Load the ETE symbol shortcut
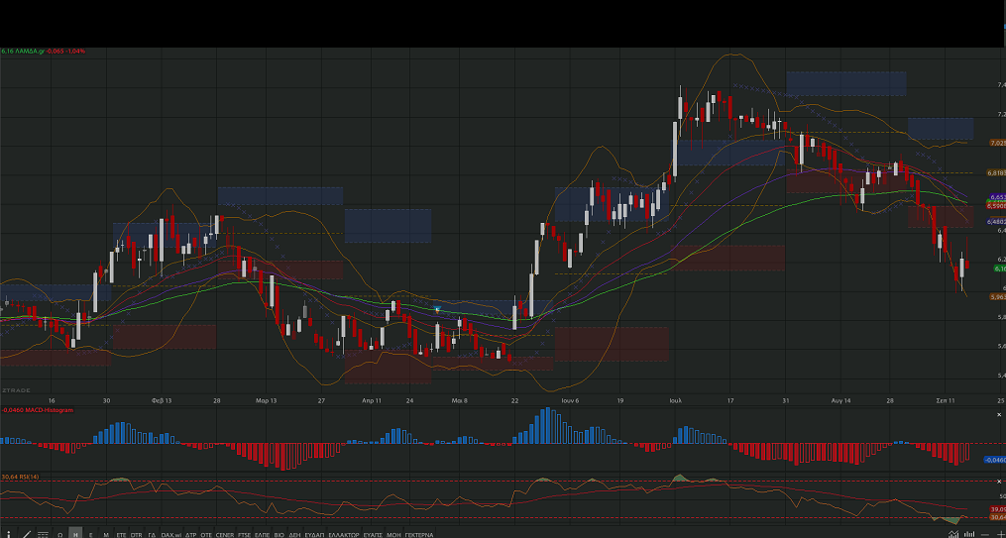 click(121, 534)
